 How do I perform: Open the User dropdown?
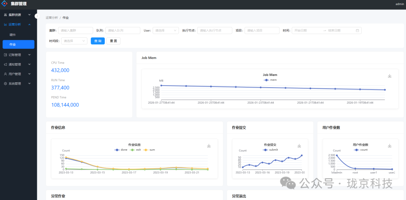click(x=166, y=30)
